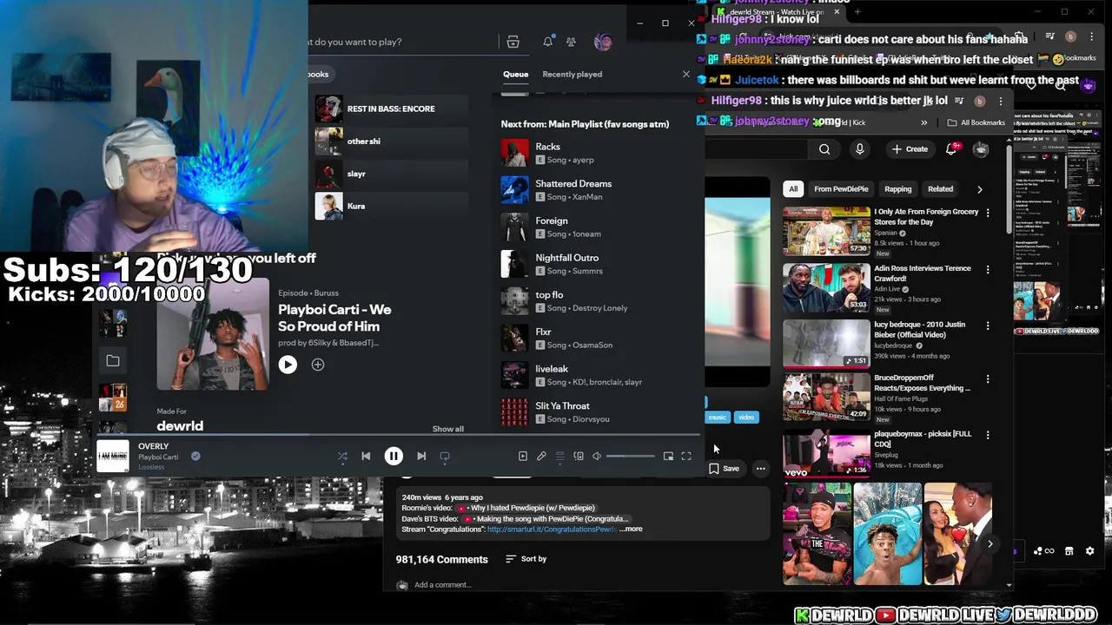Select the From PewDiePie filter chip
Viewport: 1112px width, 625px height.
[x=841, y=189]
